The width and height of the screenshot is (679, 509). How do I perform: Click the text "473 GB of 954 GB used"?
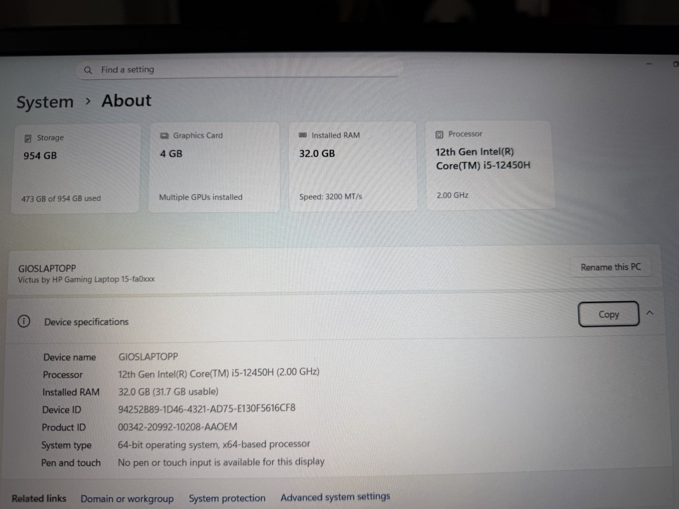pyautogui.click(x=61, y=199)
